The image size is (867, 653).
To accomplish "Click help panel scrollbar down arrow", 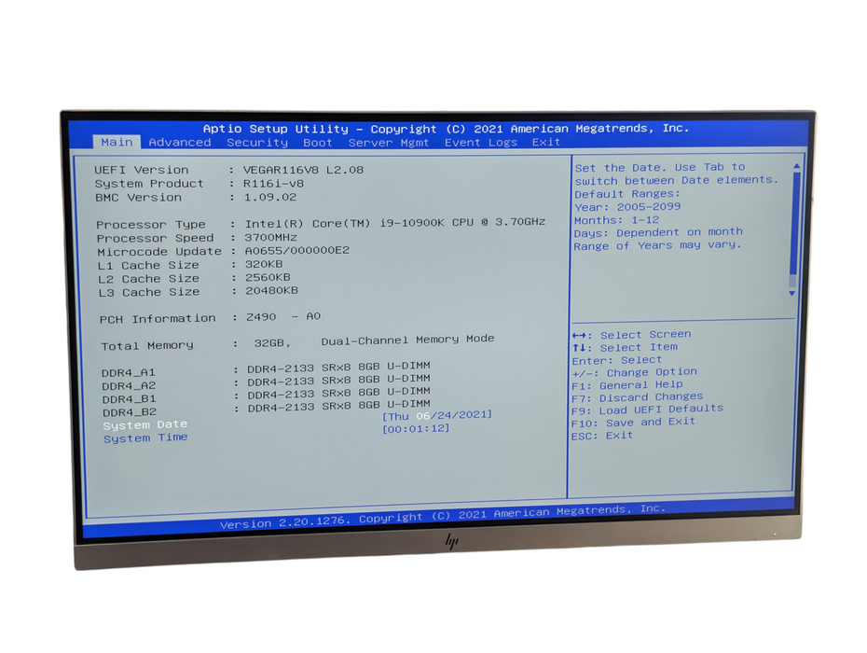I will (791, 293).
